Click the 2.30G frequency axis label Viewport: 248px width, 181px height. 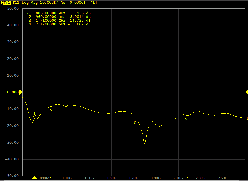pos(201,178)
